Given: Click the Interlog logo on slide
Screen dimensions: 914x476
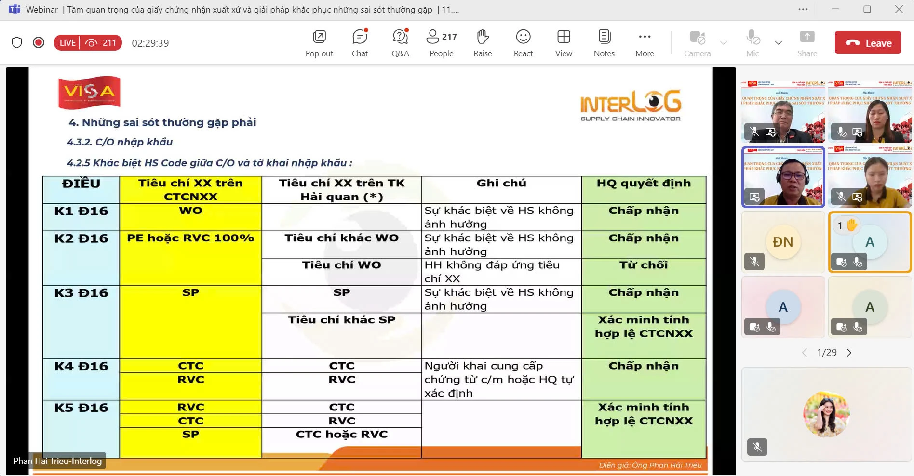Looking at the screenshot, I should tap(631, 105).
